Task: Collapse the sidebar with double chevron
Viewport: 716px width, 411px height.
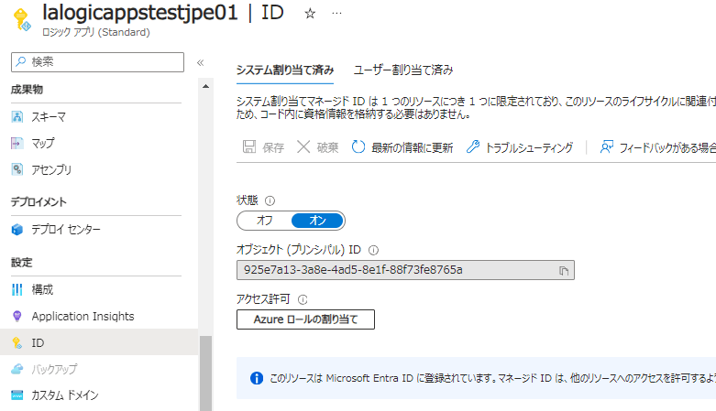Action: tap(200, 62)
